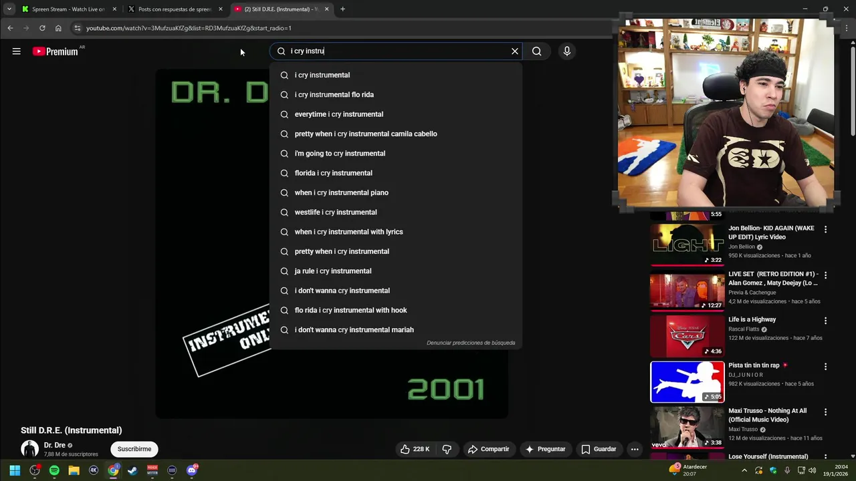The width and height of the screenshot is (856, 481).
Task: Submit search with the magnifier button
Action: 536,51
